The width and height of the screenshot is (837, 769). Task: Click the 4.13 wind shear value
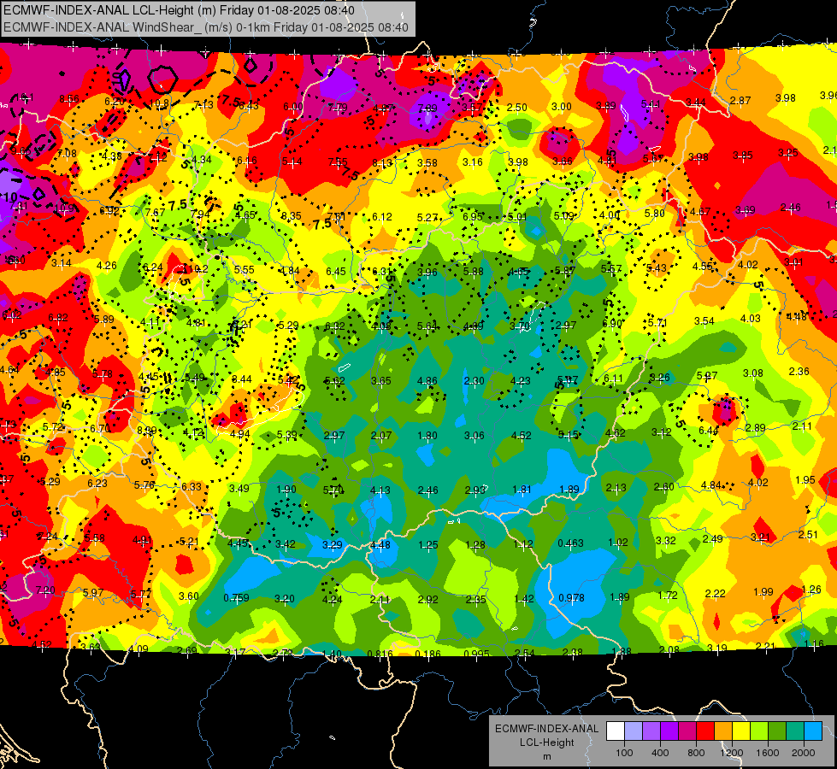tap(380, 490)
